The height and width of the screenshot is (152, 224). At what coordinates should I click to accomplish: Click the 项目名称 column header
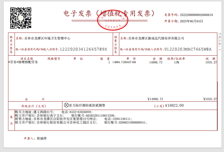[27, 59]
